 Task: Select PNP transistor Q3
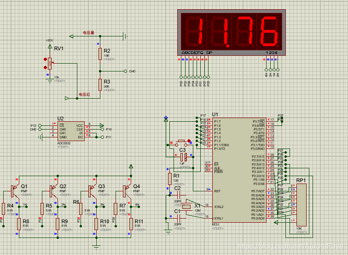click(92, 191)
